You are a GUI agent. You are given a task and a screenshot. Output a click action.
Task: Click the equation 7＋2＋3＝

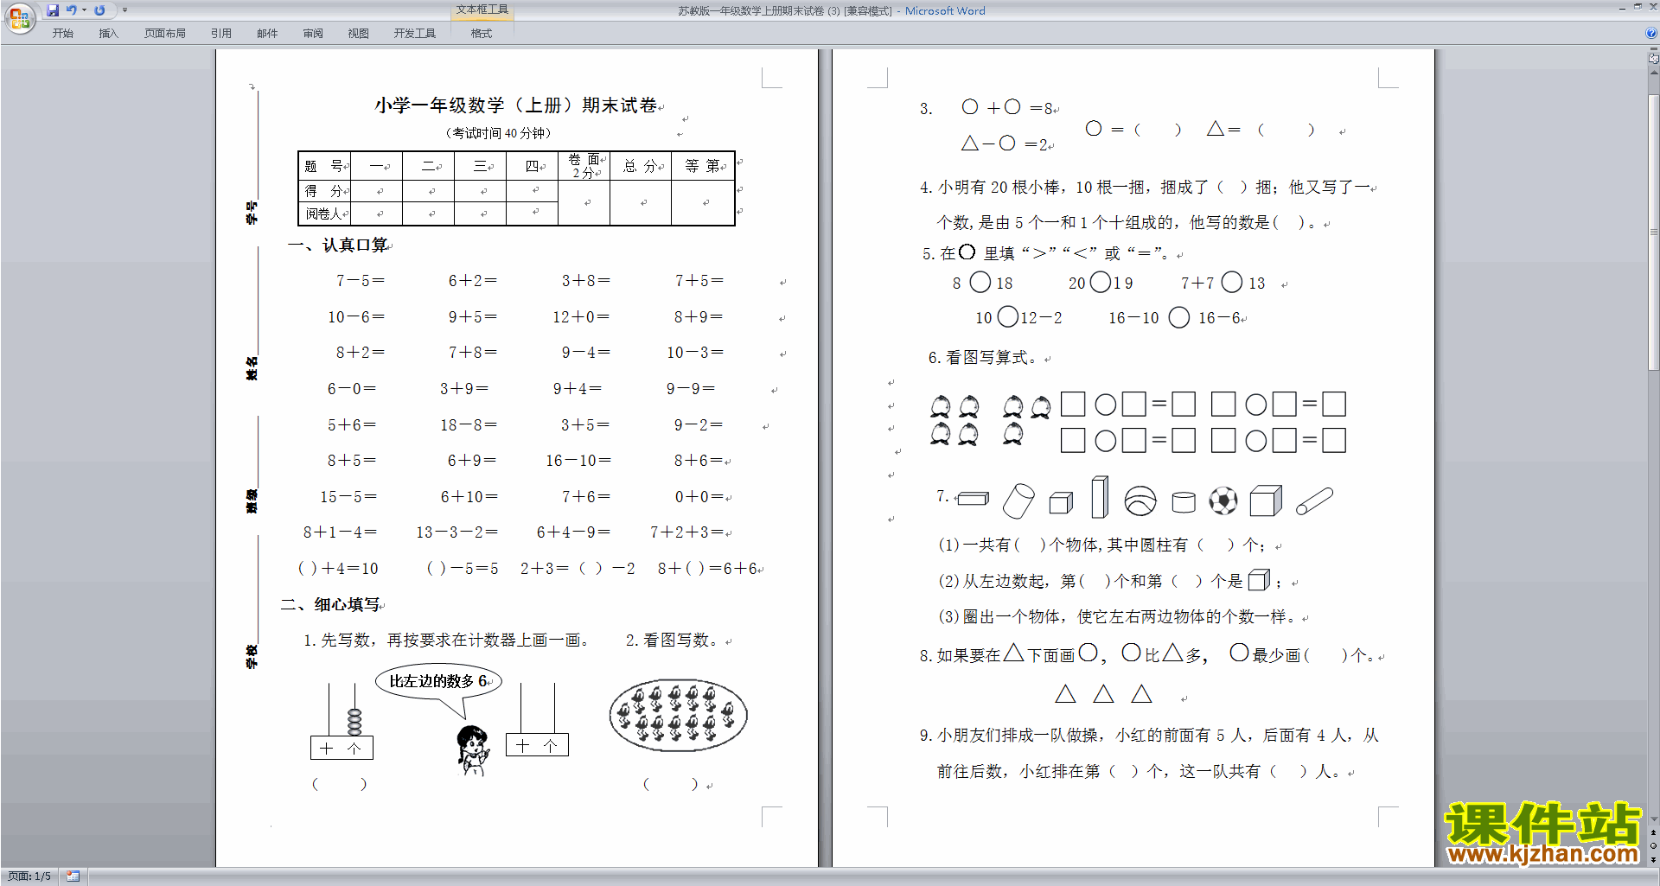[686, 532]
